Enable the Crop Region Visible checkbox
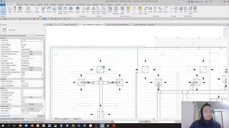 pos(22,92)
